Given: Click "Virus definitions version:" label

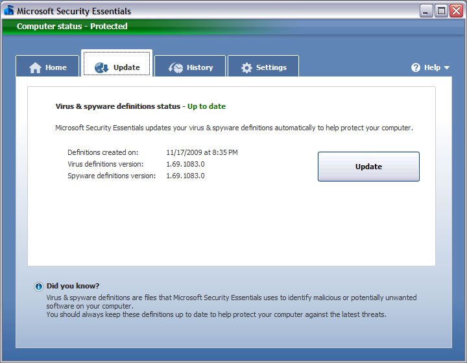Looking at the screenshot, I should pyautogui.click(x=106, y=164).
